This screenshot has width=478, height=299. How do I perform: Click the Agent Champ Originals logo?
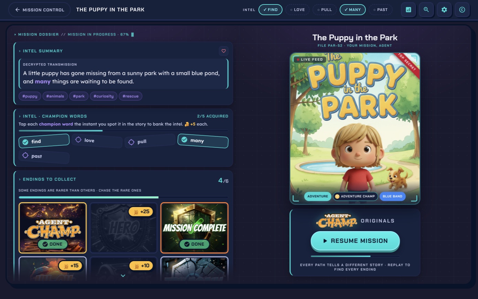337,221
